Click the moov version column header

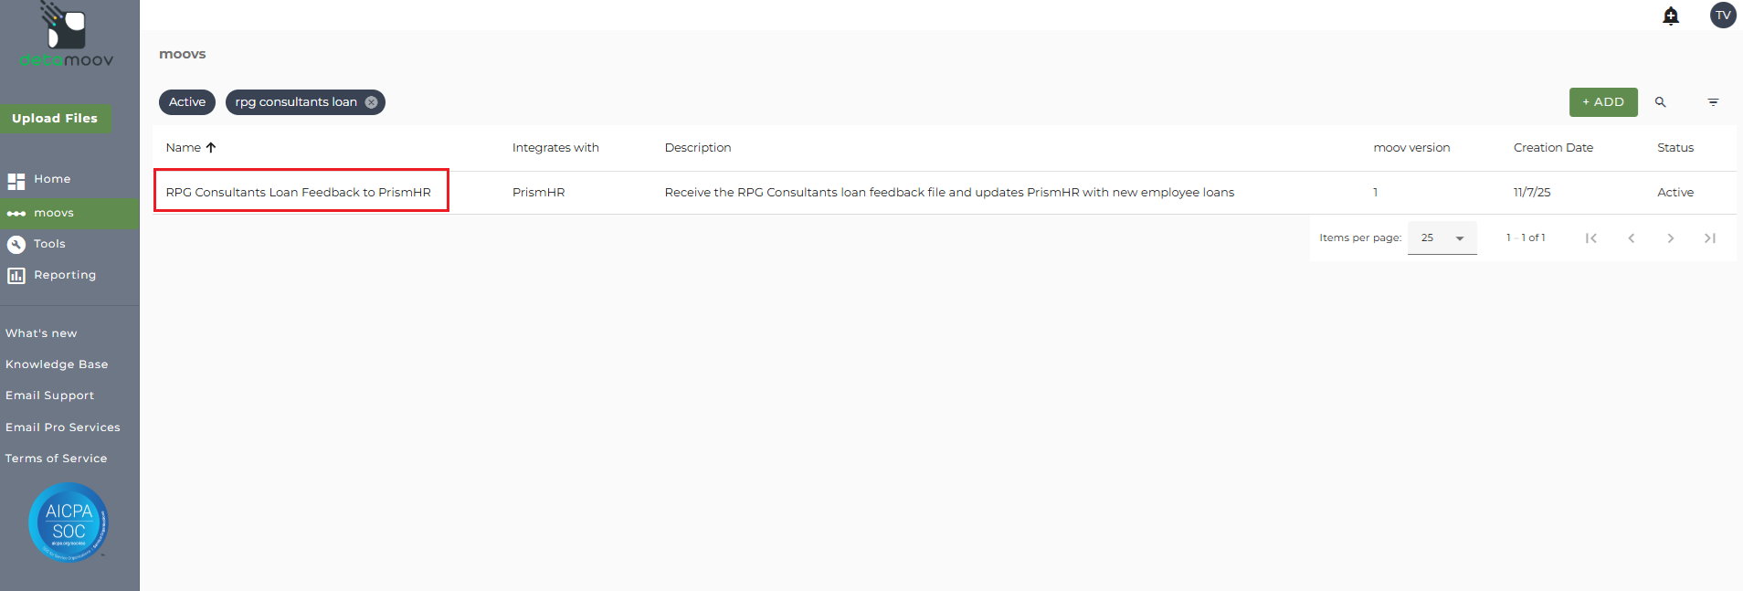point(1411,148)
